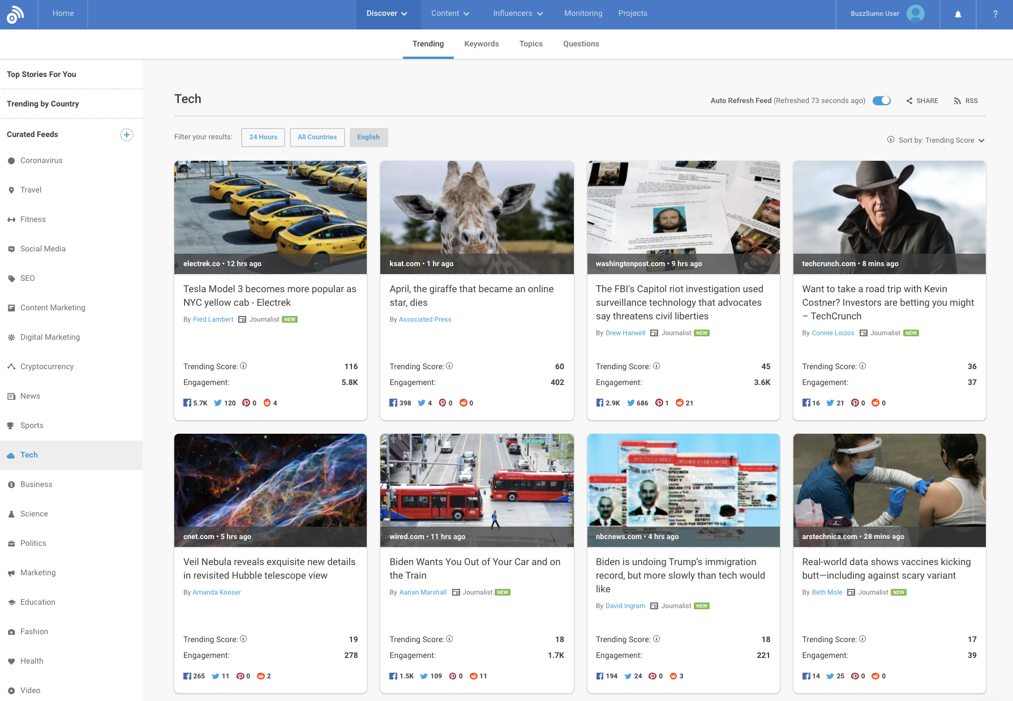
Task: Click the notification bell
Action: (958, 14)
